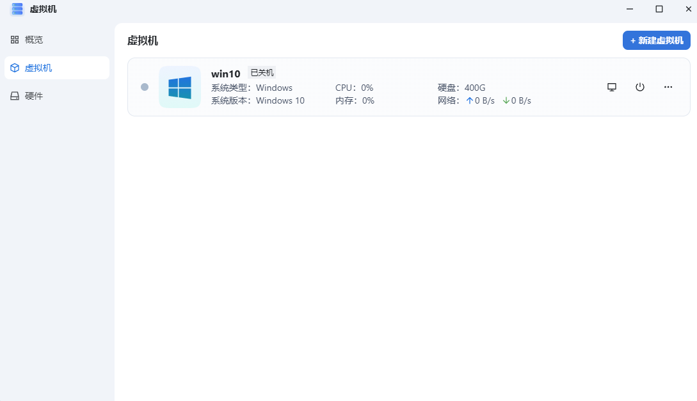Maximize the 虚拟机 window
697x401 pixels.
click(659, 9)
